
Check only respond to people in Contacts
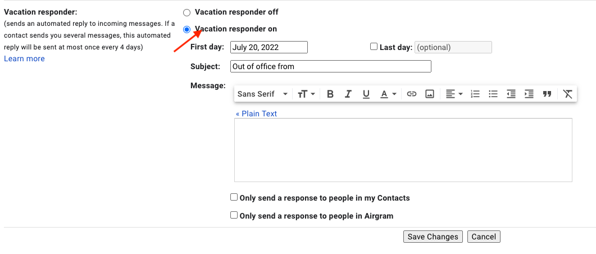(x=234, y=197)
